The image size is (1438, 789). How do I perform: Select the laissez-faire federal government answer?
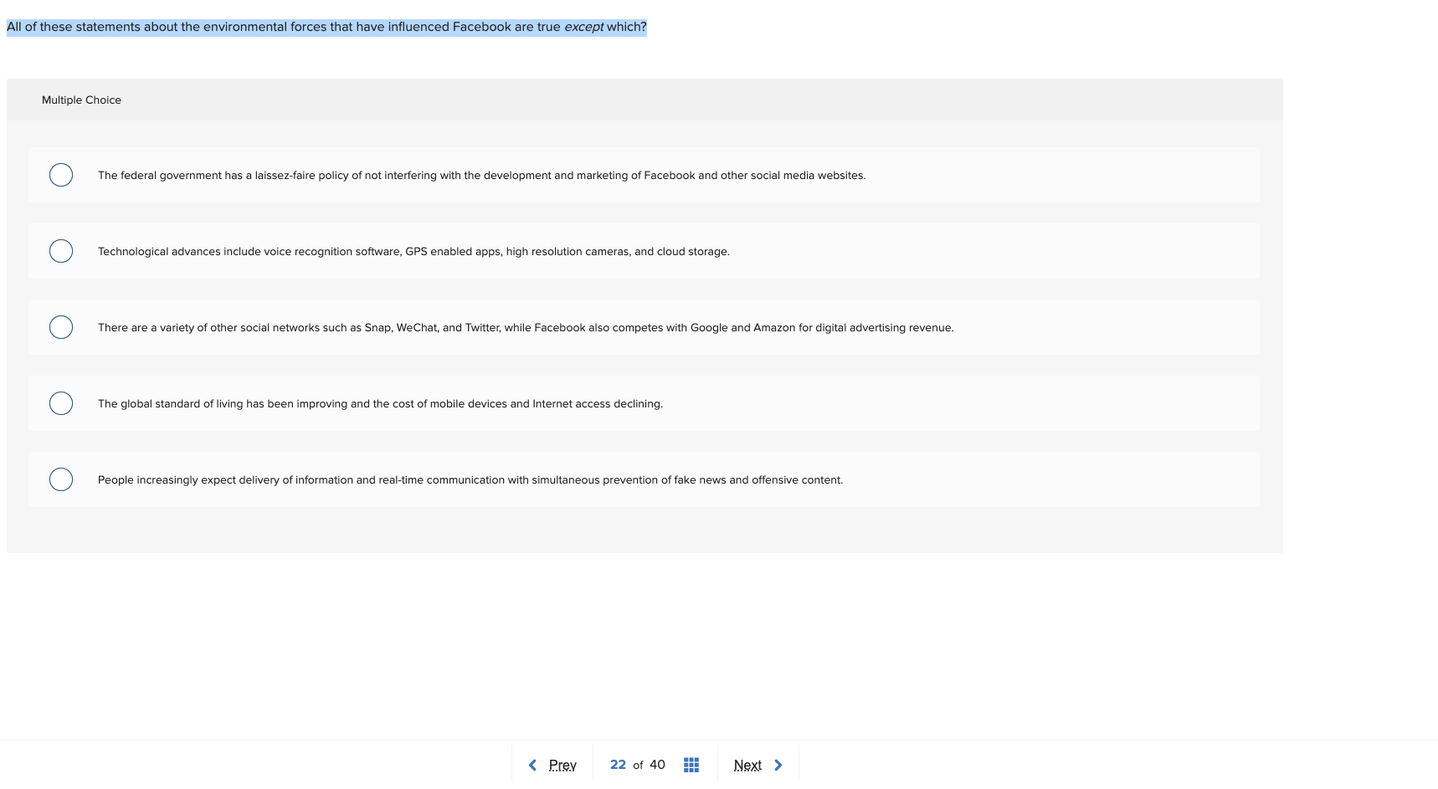pyautogui.click(x=61, y=175)
